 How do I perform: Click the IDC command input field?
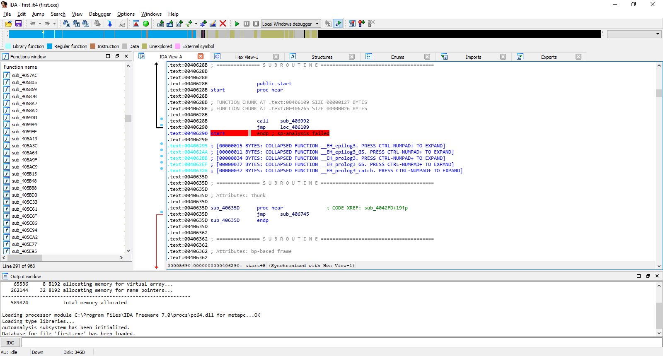(341, 342)
